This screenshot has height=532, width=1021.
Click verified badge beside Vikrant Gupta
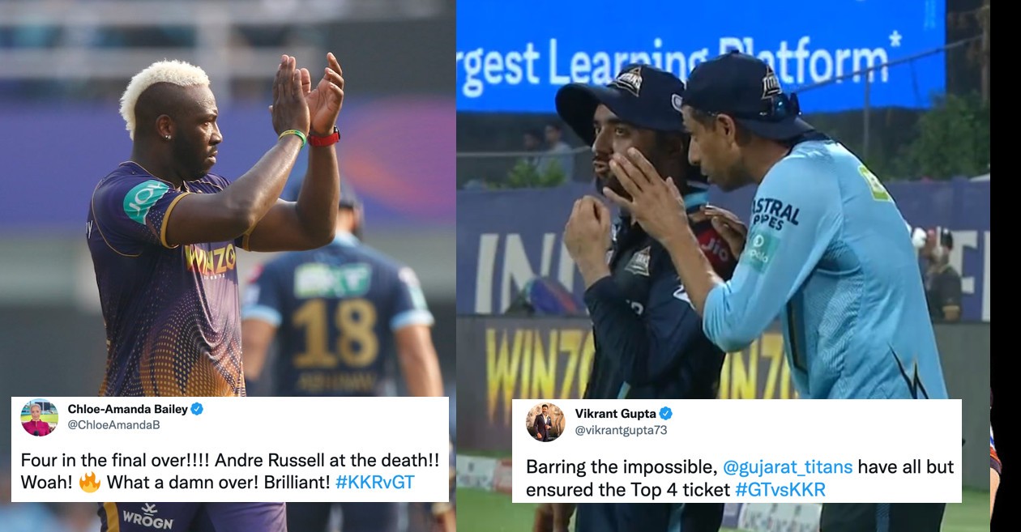[x=665, y=413]
